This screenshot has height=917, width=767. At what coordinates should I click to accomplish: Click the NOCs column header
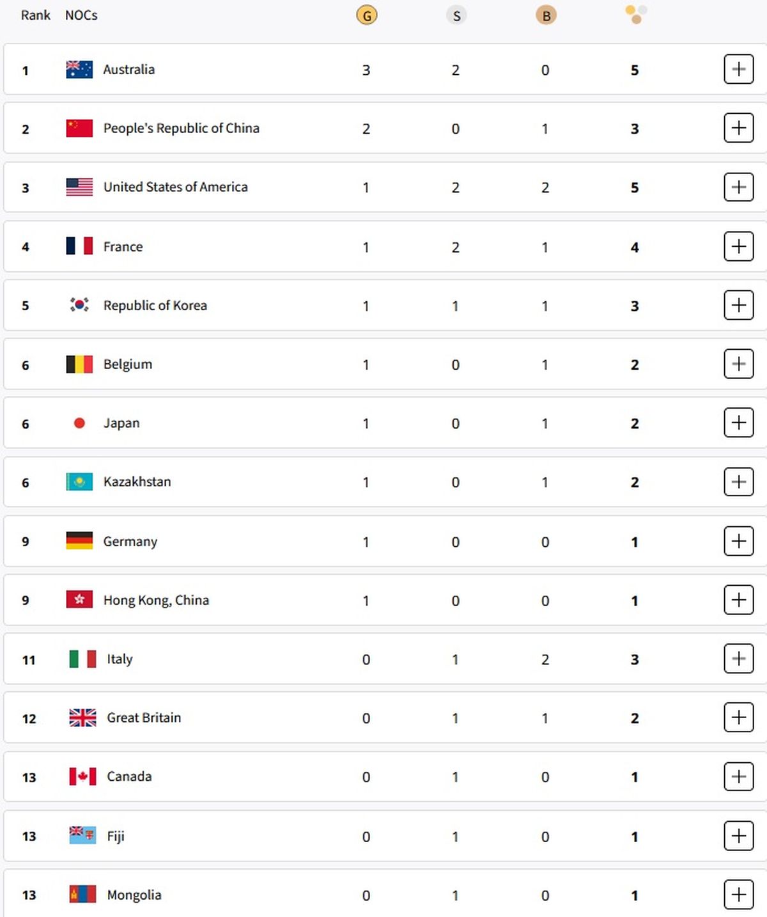81,15
